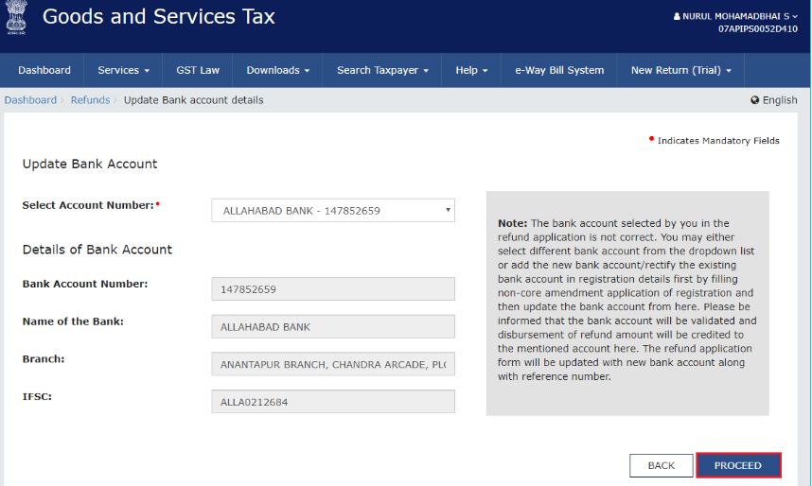The width and height of the screenshot is (812, 486).
Task: Click the user profile icon beside NURUL MOHAMADBHAI
Action: point(677,16)
